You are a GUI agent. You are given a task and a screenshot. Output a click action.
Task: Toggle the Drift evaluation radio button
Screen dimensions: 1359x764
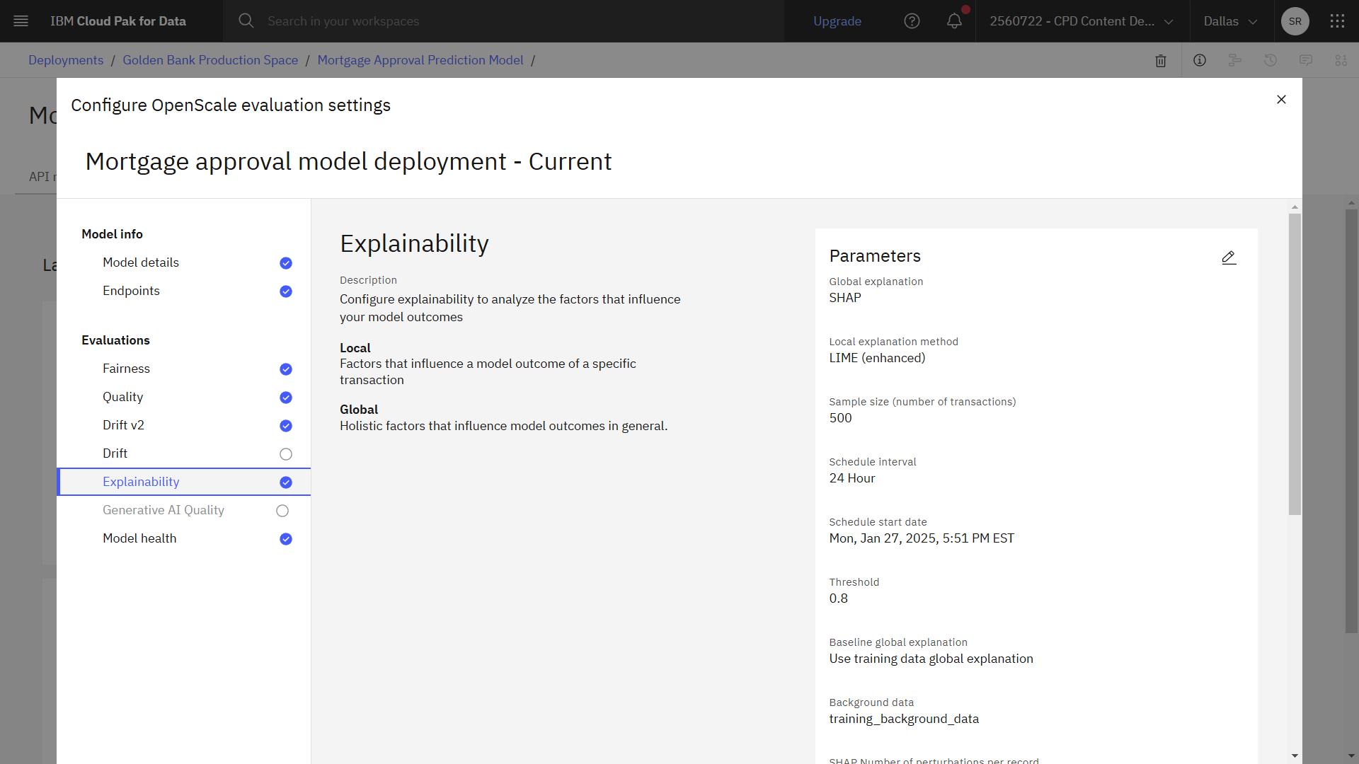point(286,453)
